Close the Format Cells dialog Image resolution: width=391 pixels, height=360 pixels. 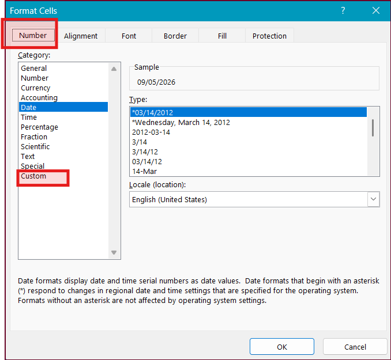pyautogui.click(x=376, y=10)
